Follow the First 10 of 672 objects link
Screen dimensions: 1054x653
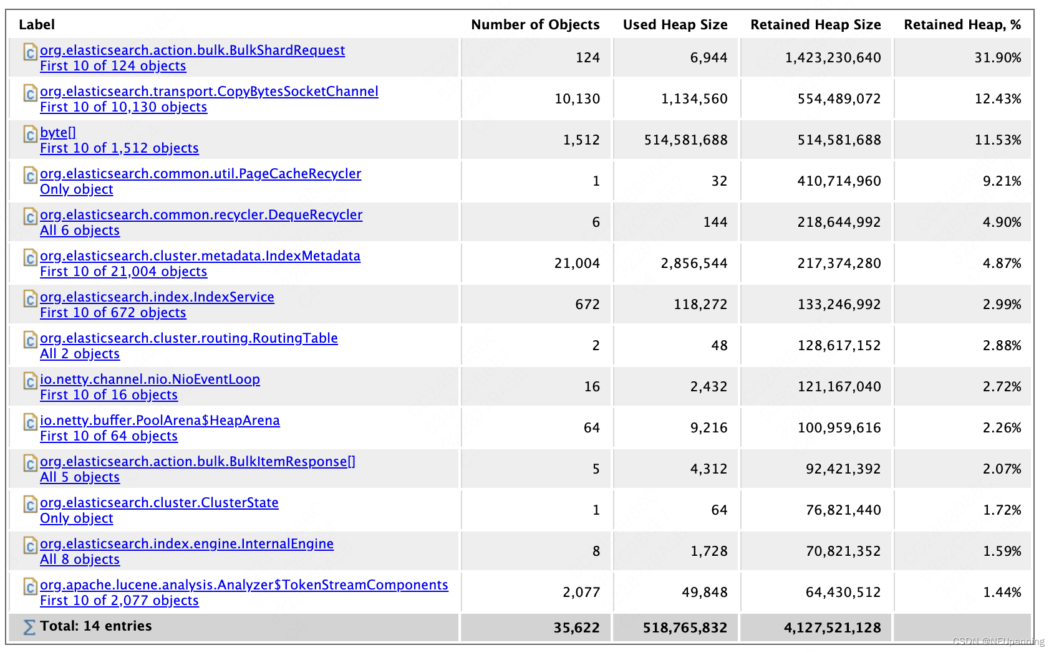click(x=113, y=313)
